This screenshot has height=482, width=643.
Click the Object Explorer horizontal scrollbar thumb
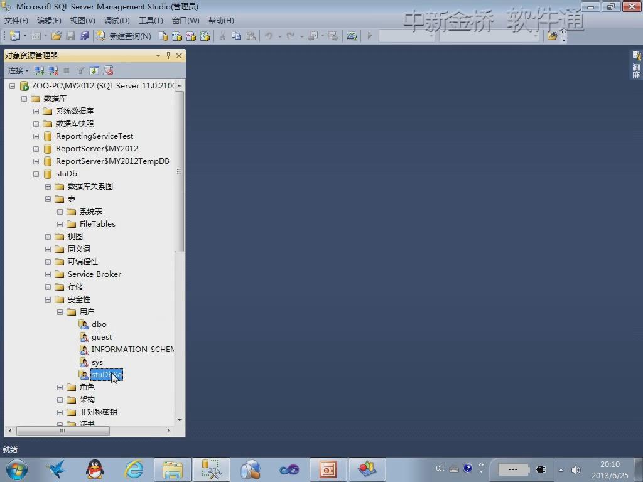click(x=63, y=431)
